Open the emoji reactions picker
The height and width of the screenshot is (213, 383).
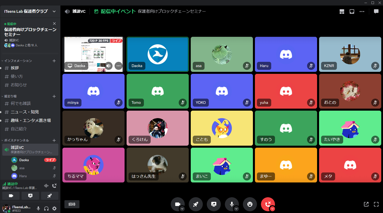[x=250, y=204]
